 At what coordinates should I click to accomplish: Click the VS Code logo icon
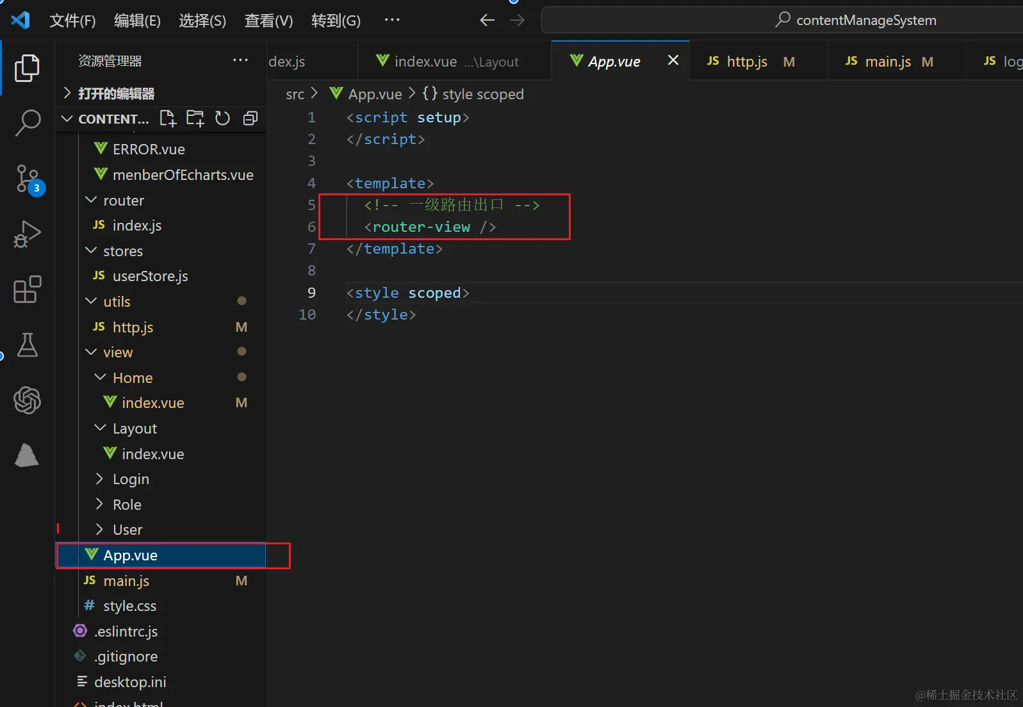pyautogui.click(x=20, y=20)
